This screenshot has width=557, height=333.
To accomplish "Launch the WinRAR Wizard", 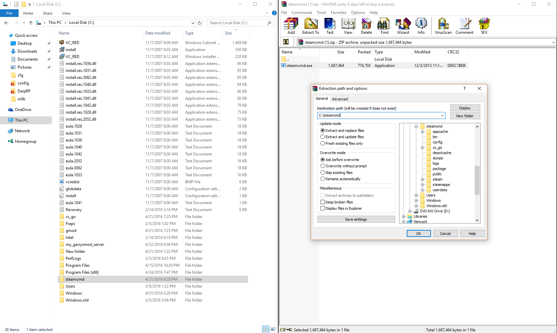I will [x=403, y=26].
